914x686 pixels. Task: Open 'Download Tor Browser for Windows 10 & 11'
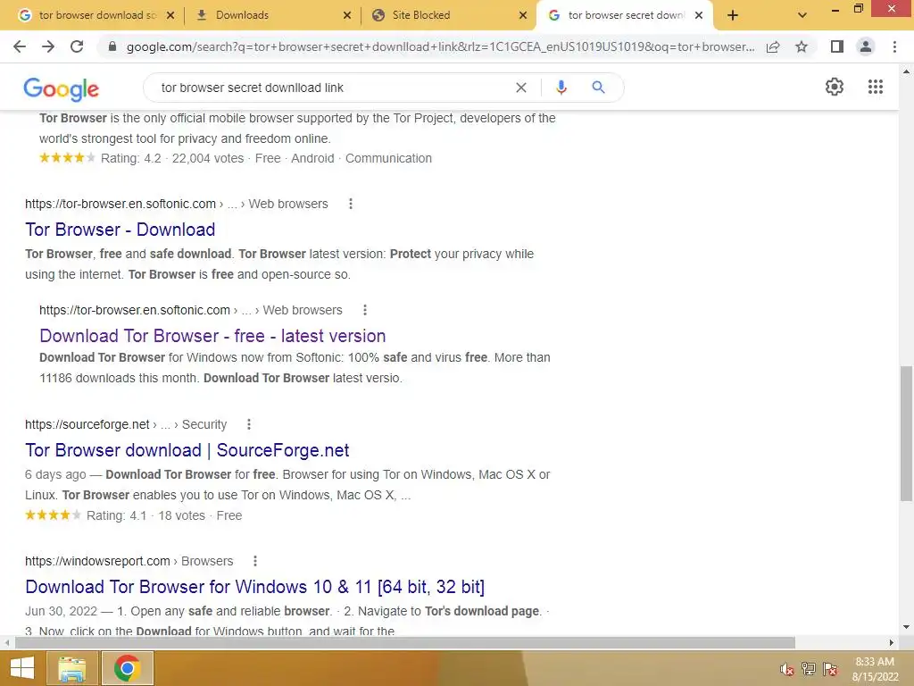point(254,586)
